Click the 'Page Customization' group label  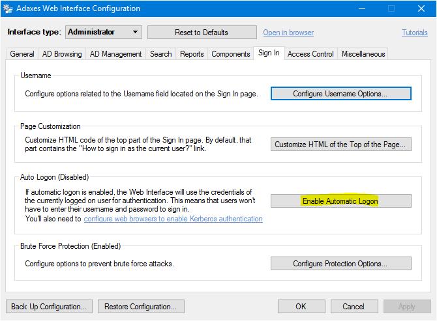[50, 126]
